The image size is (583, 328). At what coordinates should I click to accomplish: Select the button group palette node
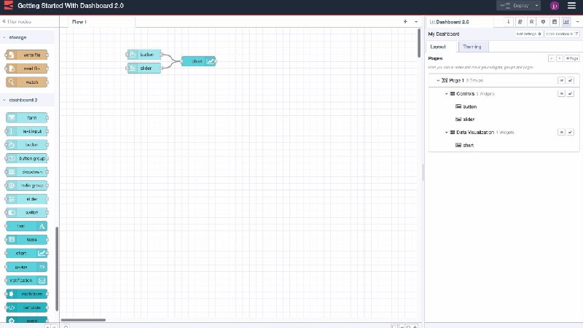tap(27, 158)
